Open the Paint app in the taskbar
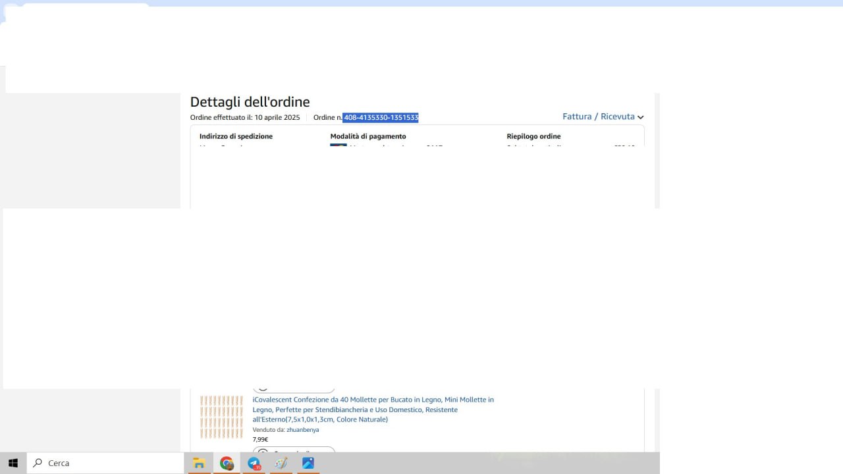The image size is (843, 474). pyautogui.click(x=281, y=463)
